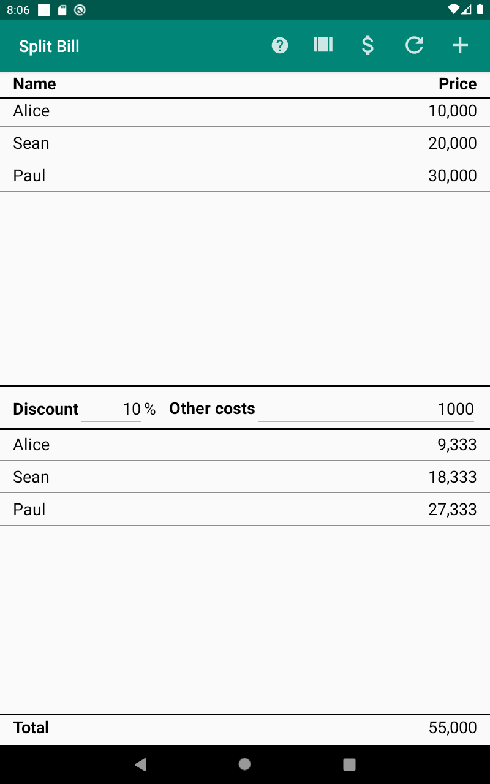The image size is (490, 784).
Task: Tap the Android home circle button
Action: tap(244, 764)
